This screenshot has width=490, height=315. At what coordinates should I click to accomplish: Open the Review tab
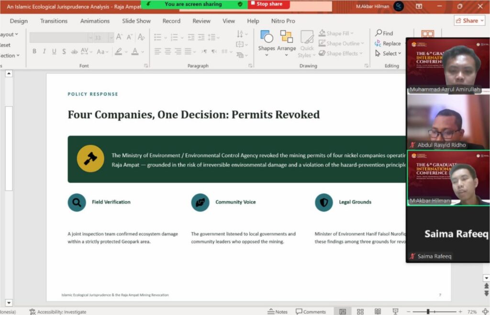click(201, 21)
